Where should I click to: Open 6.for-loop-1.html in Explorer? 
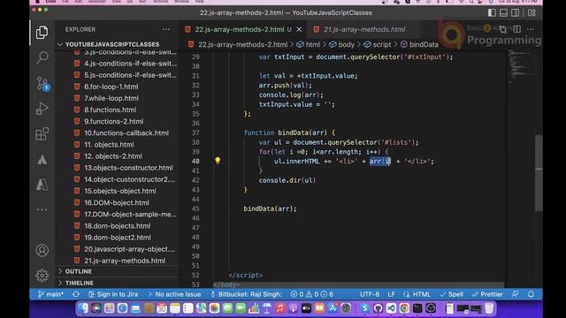(x=111, y=87)
